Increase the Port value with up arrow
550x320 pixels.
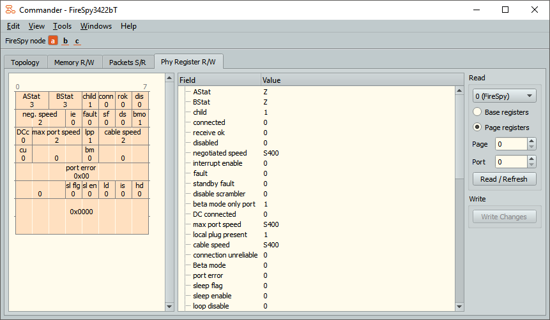(x=531, y=159)
